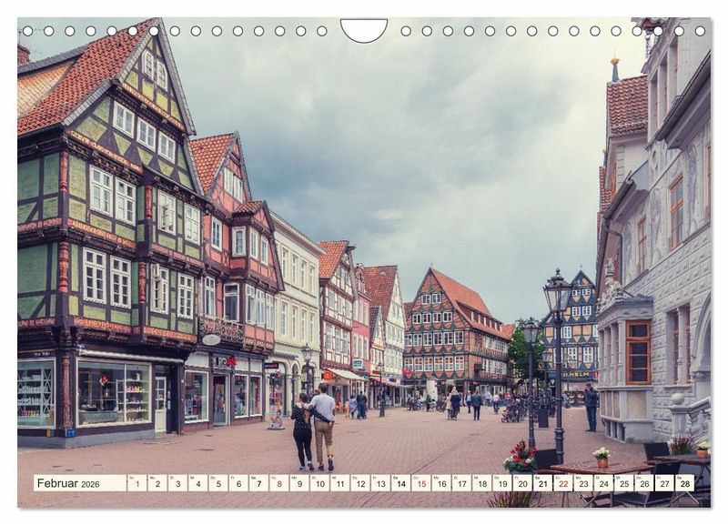Choose day 11 in the date row
The width and height of the screenshot is (728, 525).
pos(339,483)
